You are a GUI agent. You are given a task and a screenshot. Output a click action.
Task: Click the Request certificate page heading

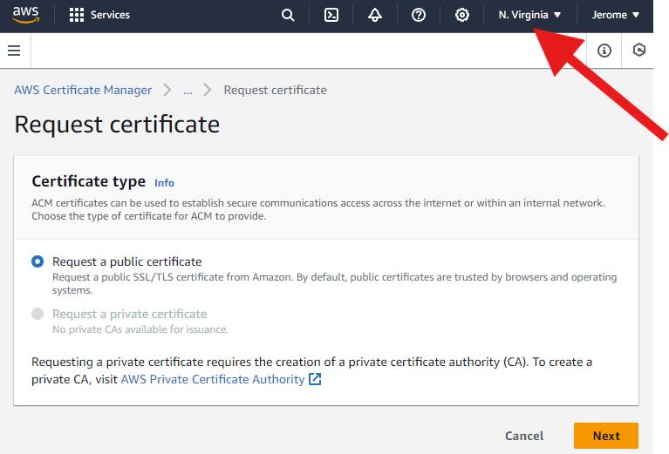tap(117, 125)
